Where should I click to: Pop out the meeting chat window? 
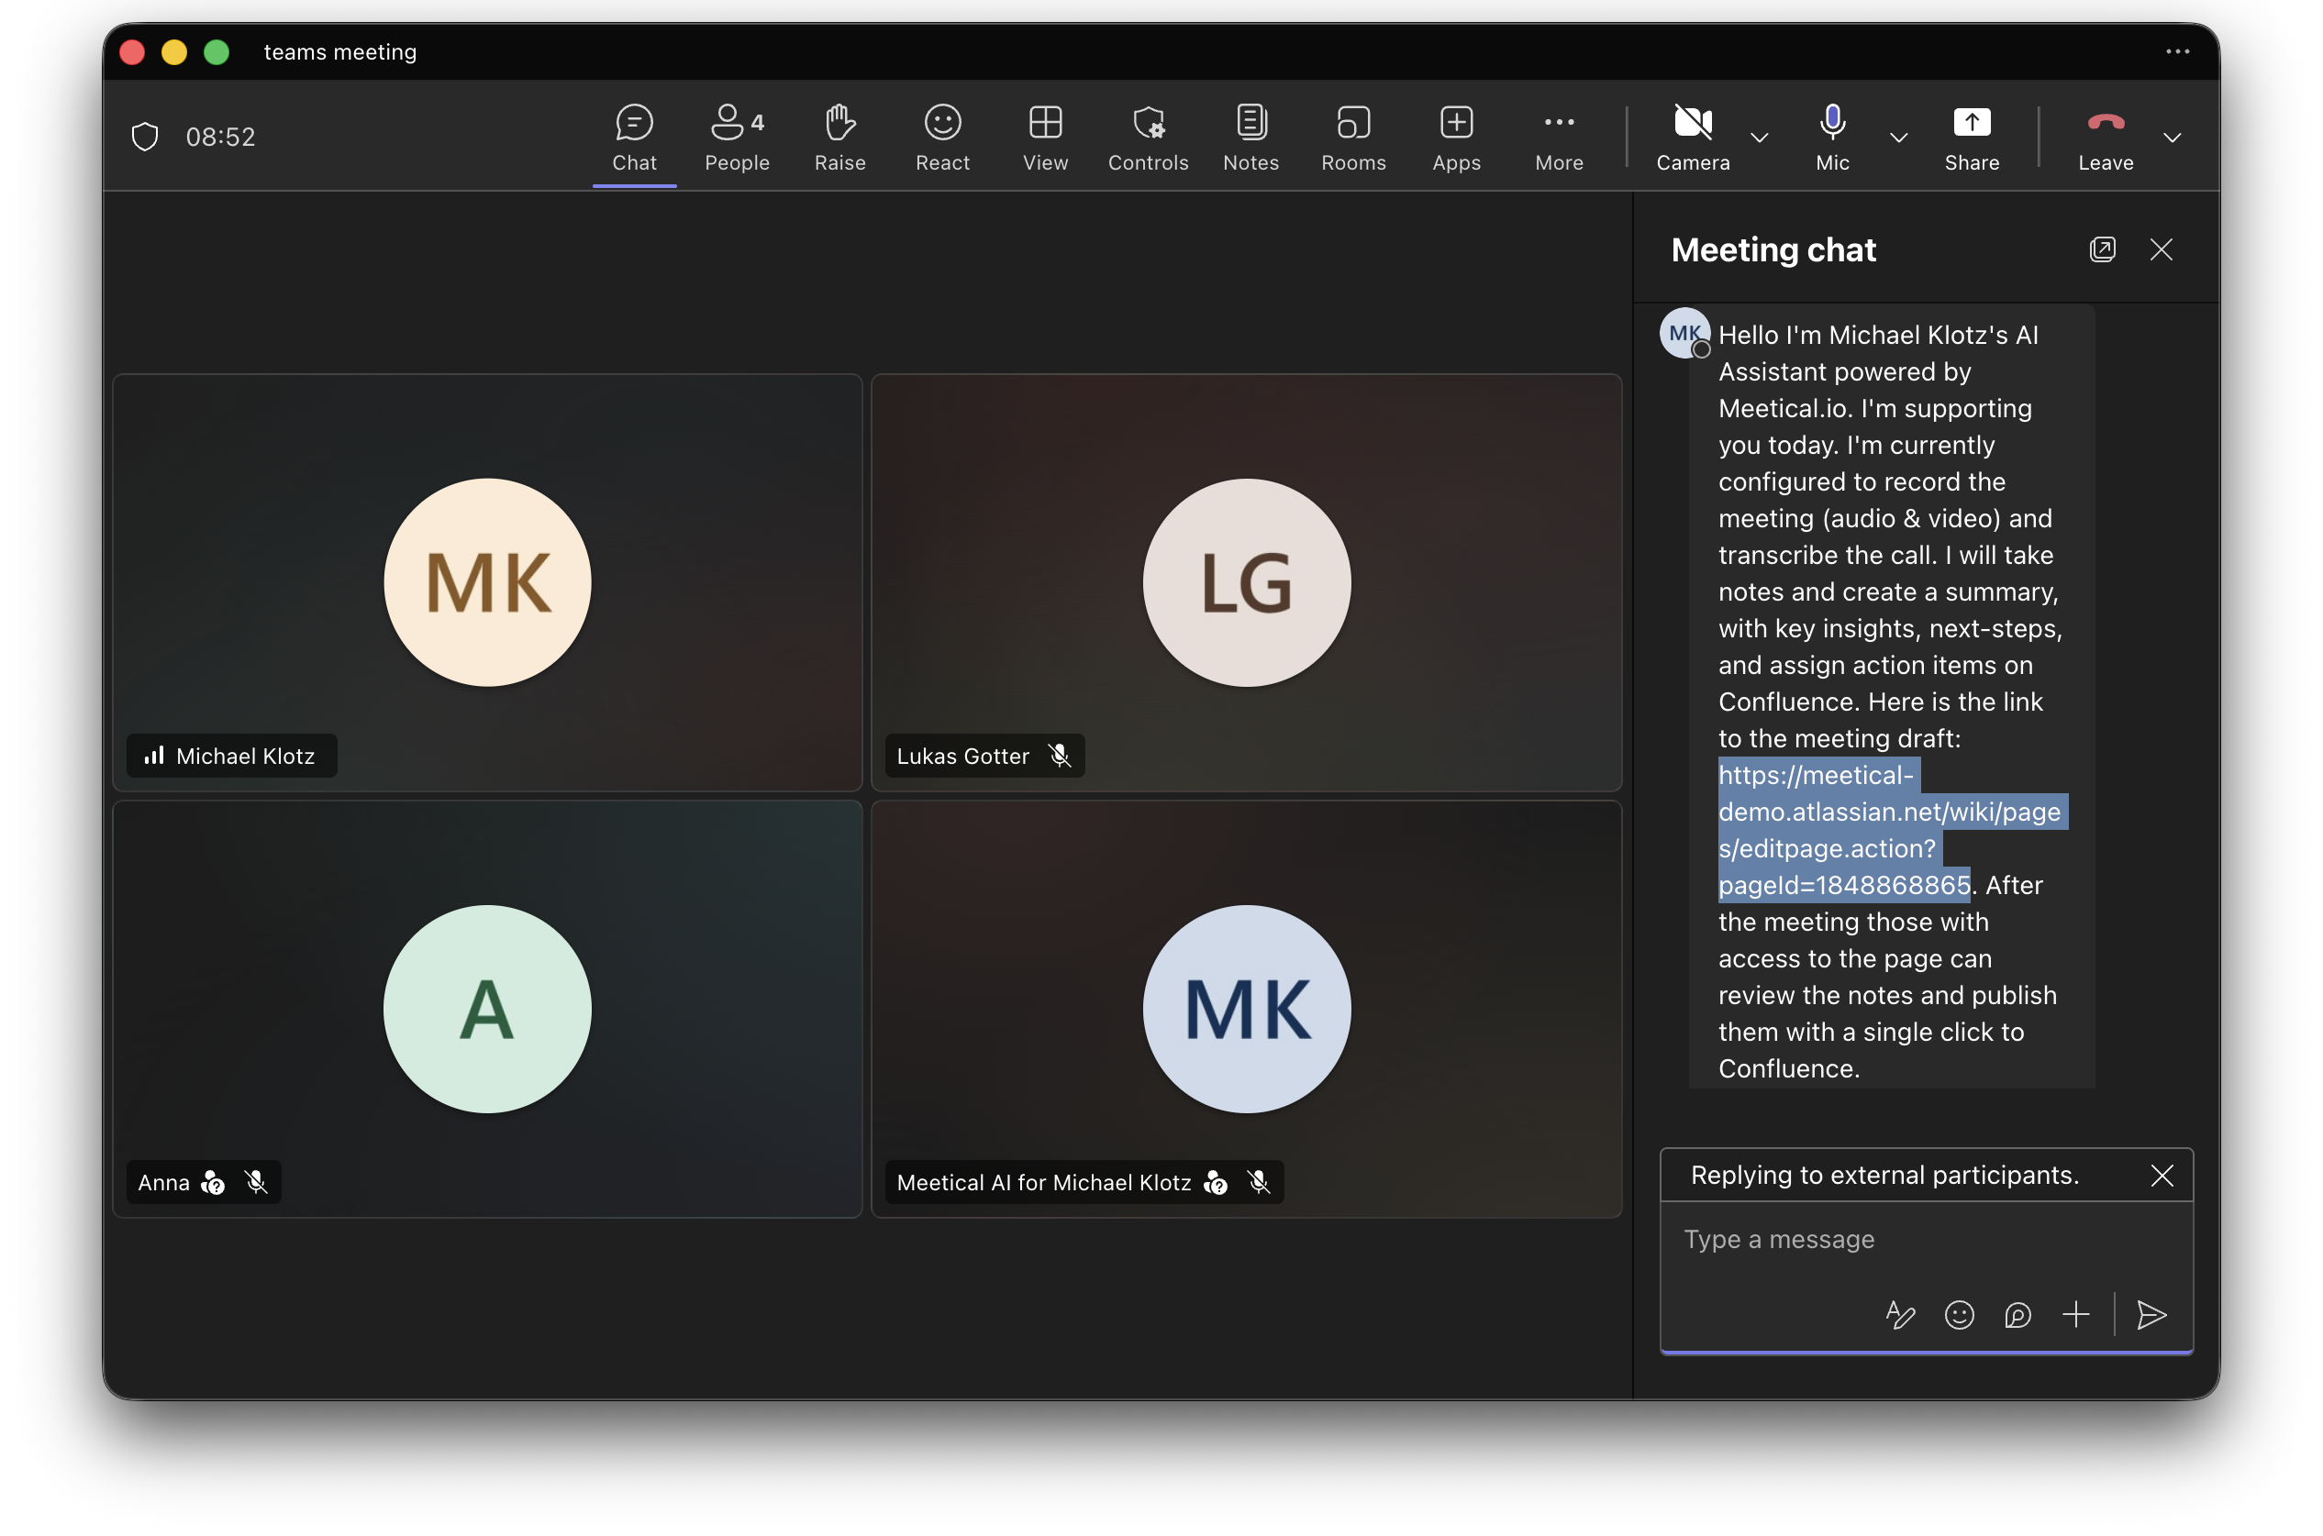pos(2102,249)
